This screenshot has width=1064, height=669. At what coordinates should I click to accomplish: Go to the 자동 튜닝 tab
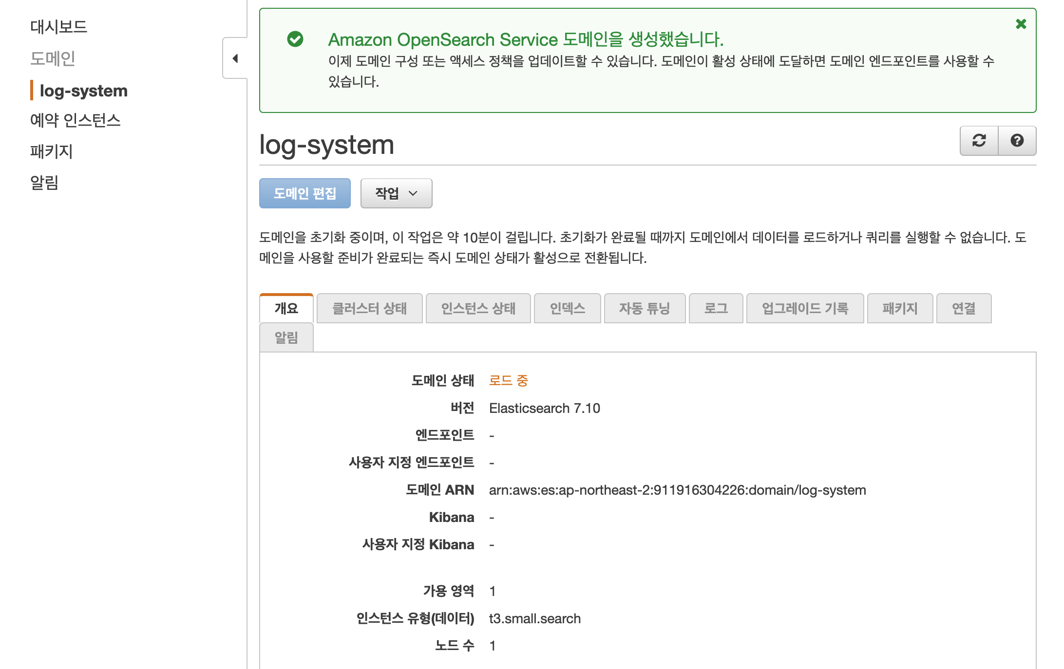click(645, 308)
